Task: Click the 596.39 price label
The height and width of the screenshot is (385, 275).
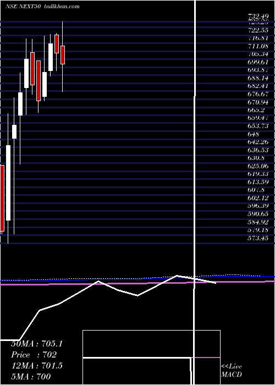Action: pos(258,206)
